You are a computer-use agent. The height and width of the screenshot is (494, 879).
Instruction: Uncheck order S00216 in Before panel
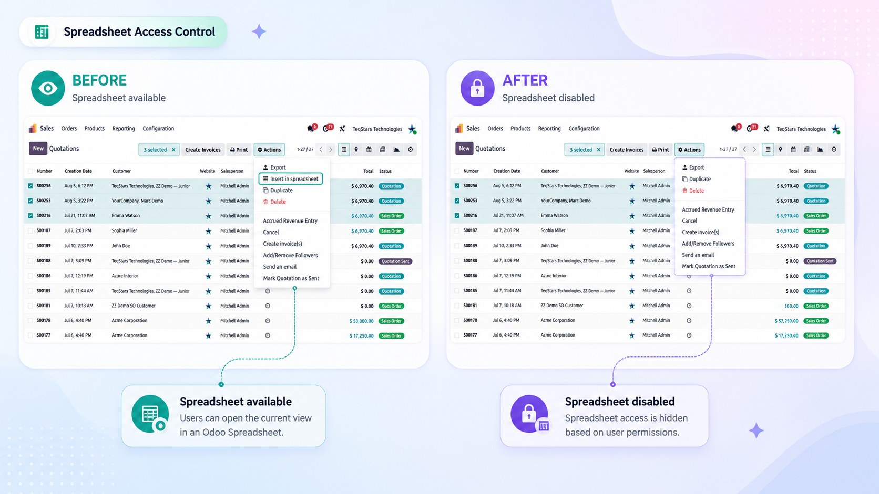point(30,216)
